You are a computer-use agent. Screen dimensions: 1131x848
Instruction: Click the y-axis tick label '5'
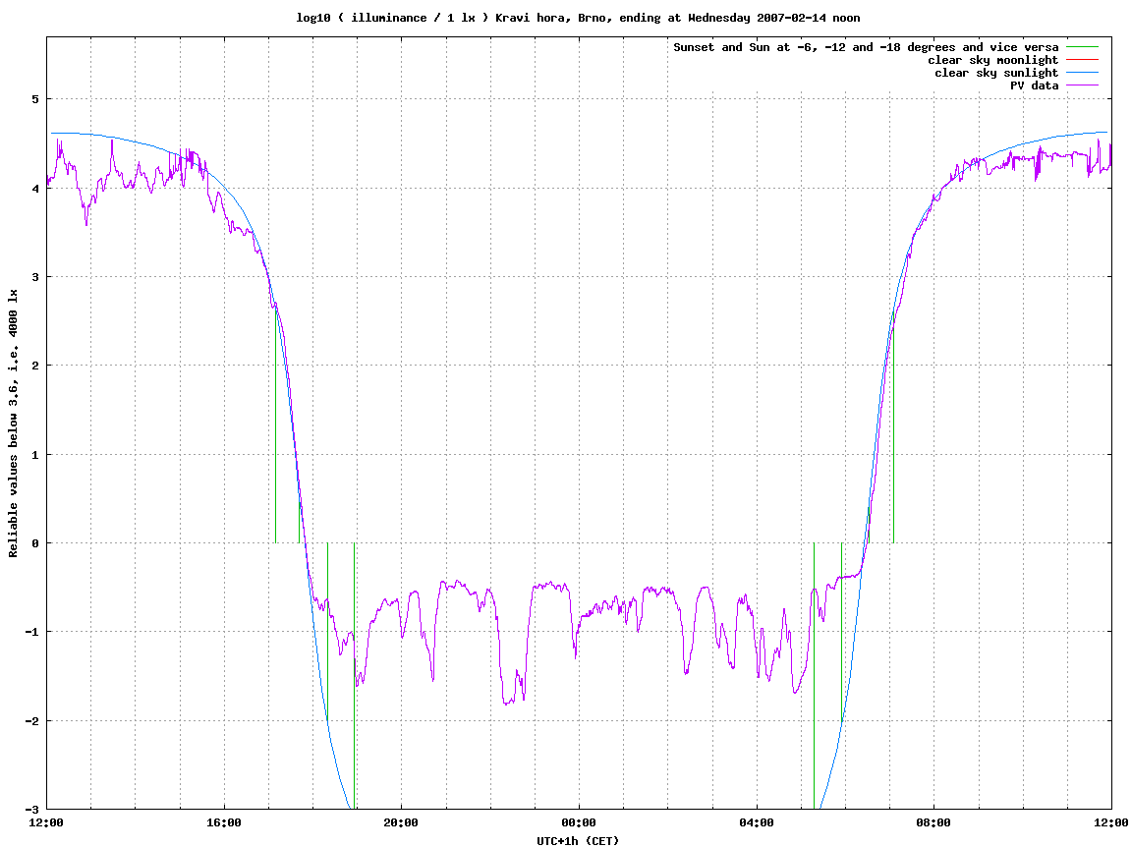tap(35, 99)
